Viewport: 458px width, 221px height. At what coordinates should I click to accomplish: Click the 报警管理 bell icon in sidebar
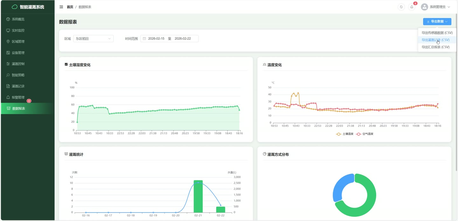pos(8,97)
